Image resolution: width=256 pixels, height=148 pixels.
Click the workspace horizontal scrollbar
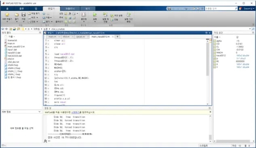233,141
